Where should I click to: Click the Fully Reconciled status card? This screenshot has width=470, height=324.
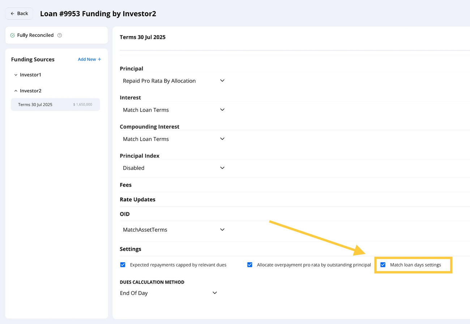pos(56,35)
